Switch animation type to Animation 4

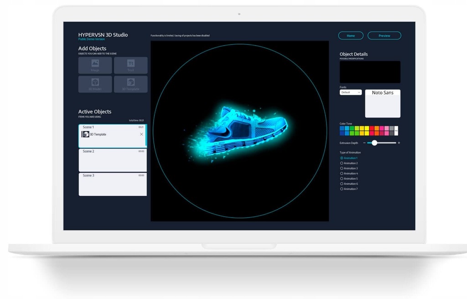pos(342,173)
